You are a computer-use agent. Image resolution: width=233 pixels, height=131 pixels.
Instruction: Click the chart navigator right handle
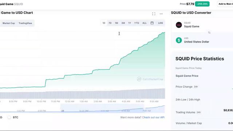[144, 108]
